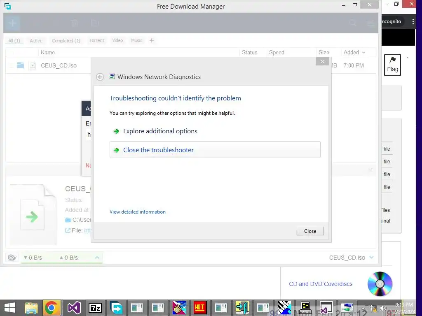422x316 pixels.
Task: Click the download speed 0 B/s indicator
Action: [33, 258]
